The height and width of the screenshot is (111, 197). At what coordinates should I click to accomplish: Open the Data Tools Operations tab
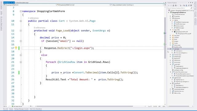(x=36, y=109)
